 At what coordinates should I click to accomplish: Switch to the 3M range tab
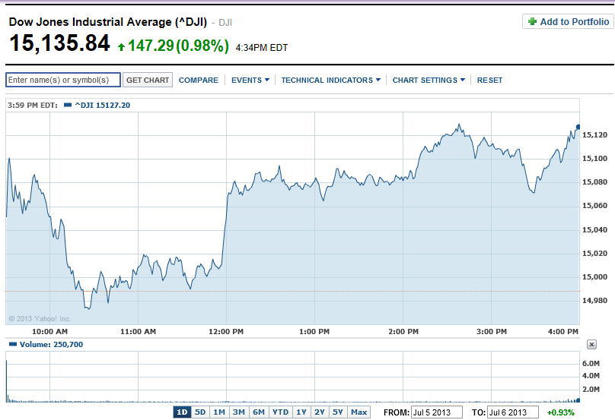238,412
